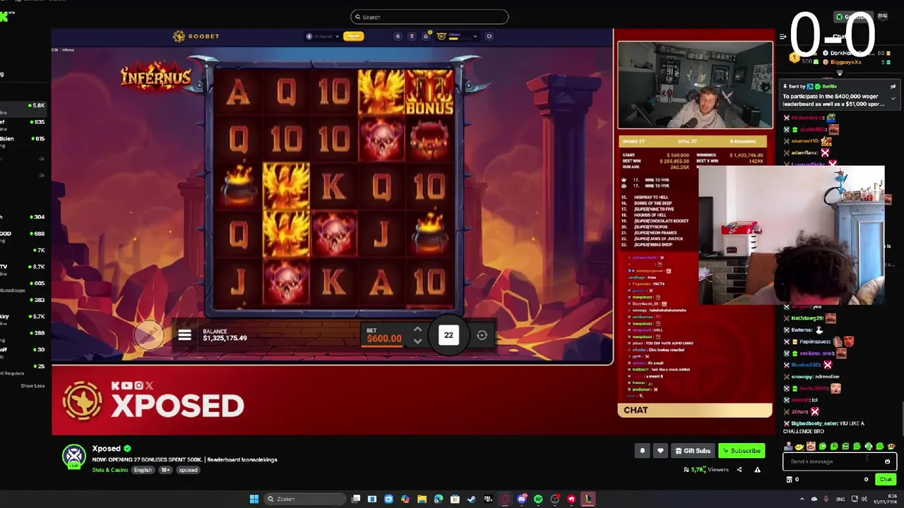The image size is (904, 508).
Task: Click the $1,325,175.49 balance value
Action: (x=225, y=338)
